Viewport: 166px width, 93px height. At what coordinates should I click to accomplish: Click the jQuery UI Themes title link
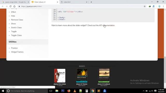tap(82, 84)
